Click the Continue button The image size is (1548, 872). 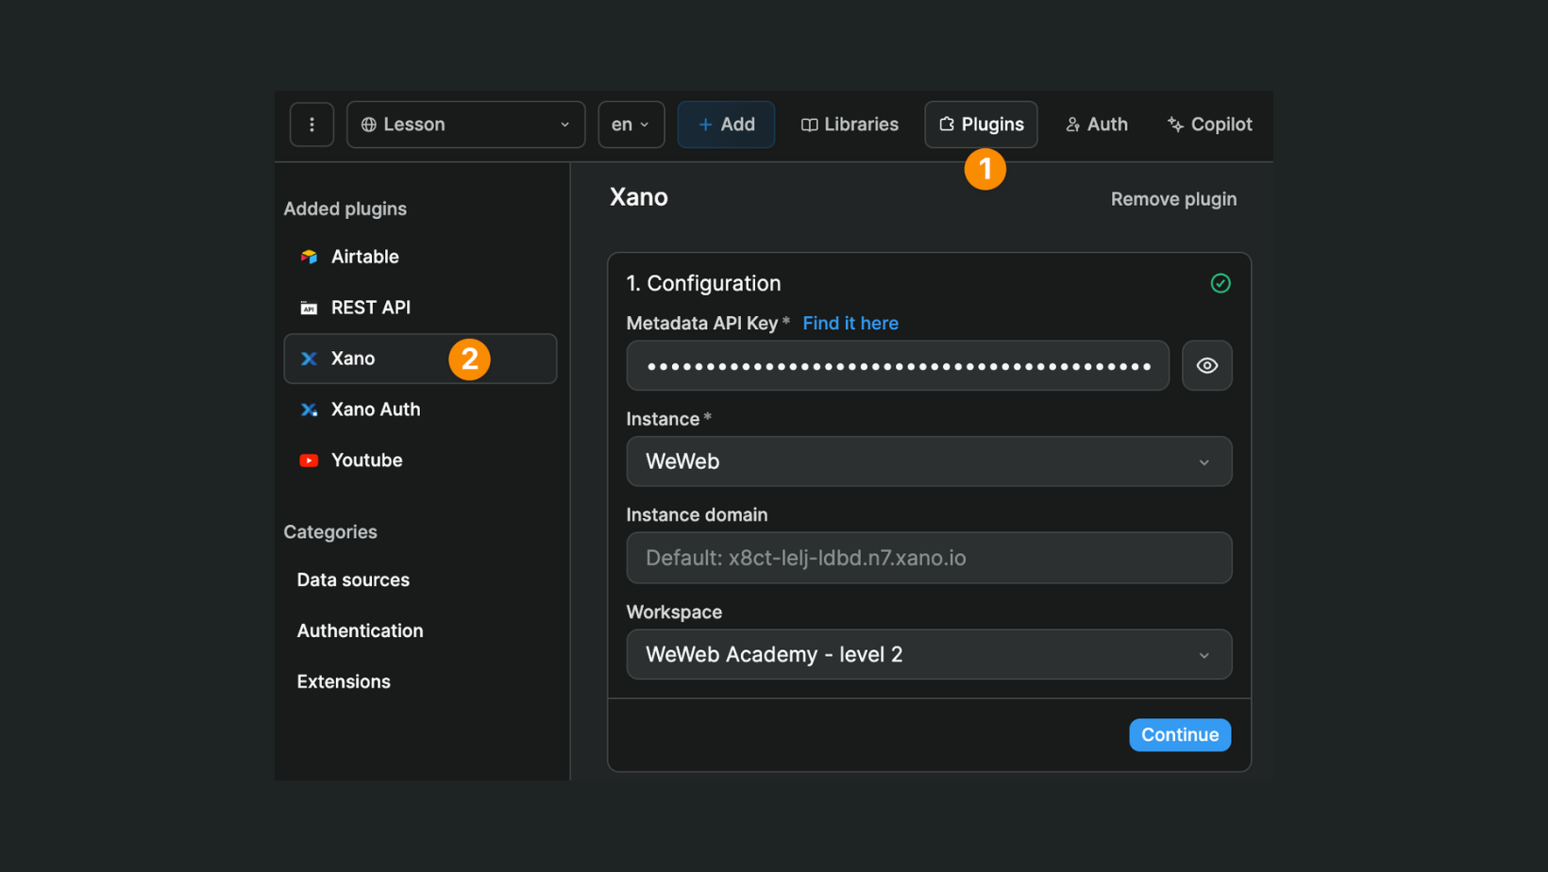coord(1179,734)
